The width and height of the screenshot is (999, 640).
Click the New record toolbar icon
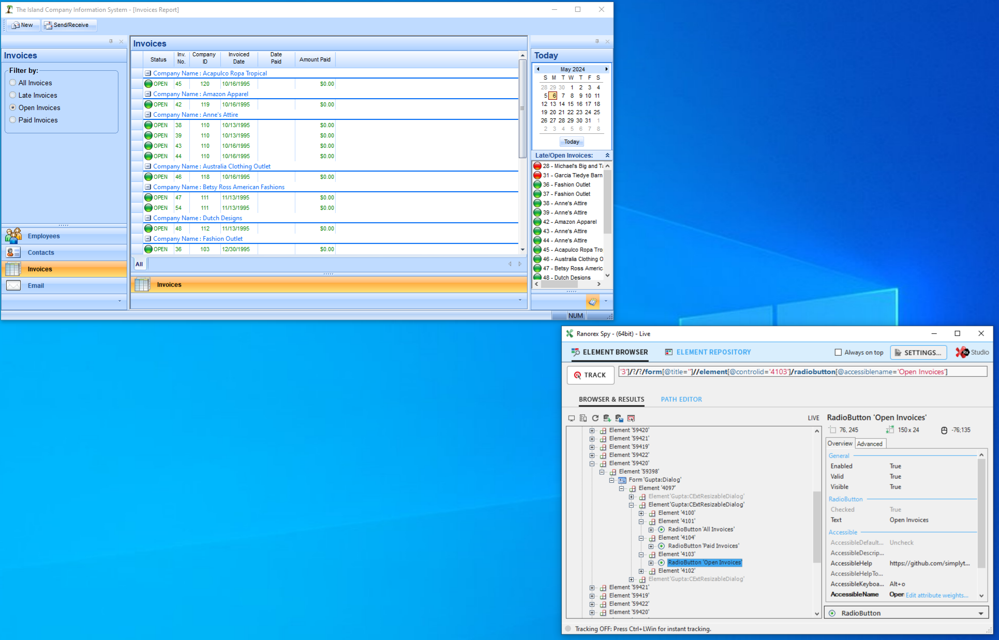tap(21, 25)
